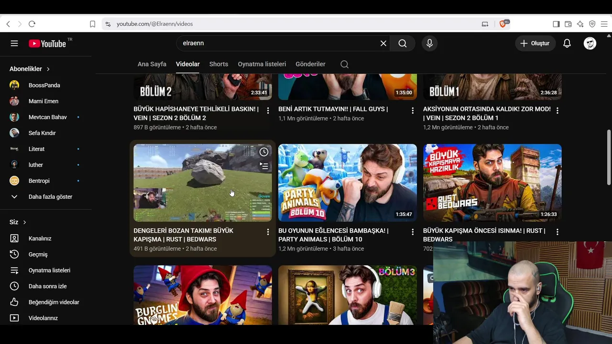View site information next to the URL
Image resolution: width=612 pixels, height=344 pixels.
coord(108,24)
